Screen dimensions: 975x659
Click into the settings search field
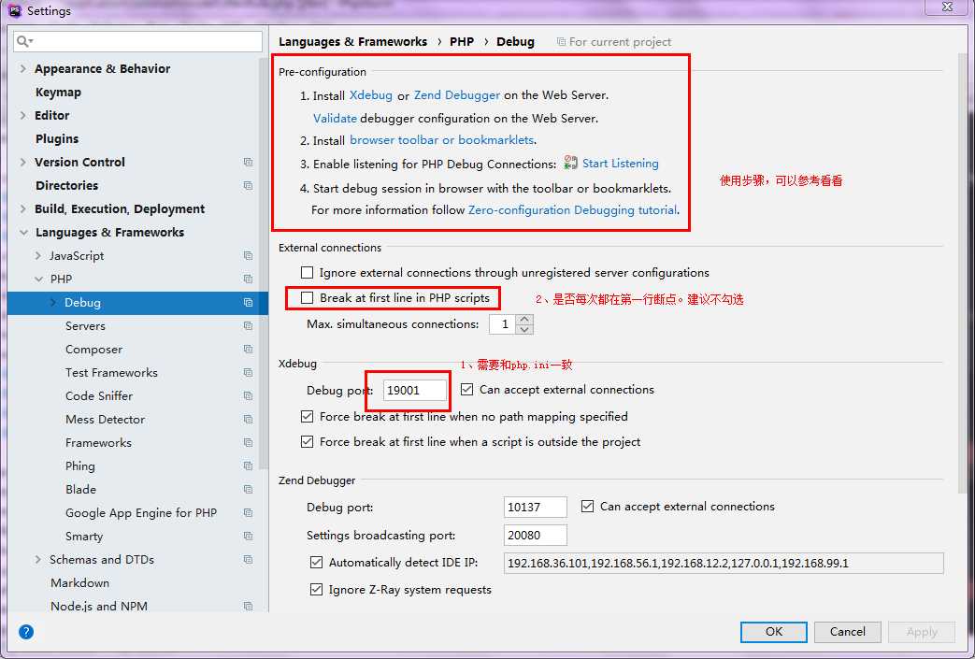tap(138, 42)
